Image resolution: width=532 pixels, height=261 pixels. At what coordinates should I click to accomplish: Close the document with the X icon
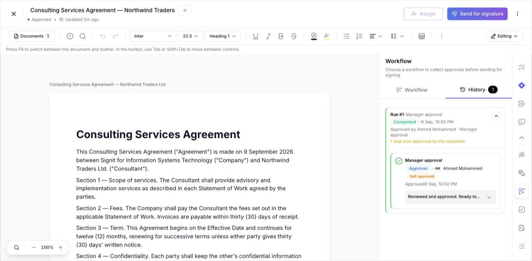click(14, 14)
